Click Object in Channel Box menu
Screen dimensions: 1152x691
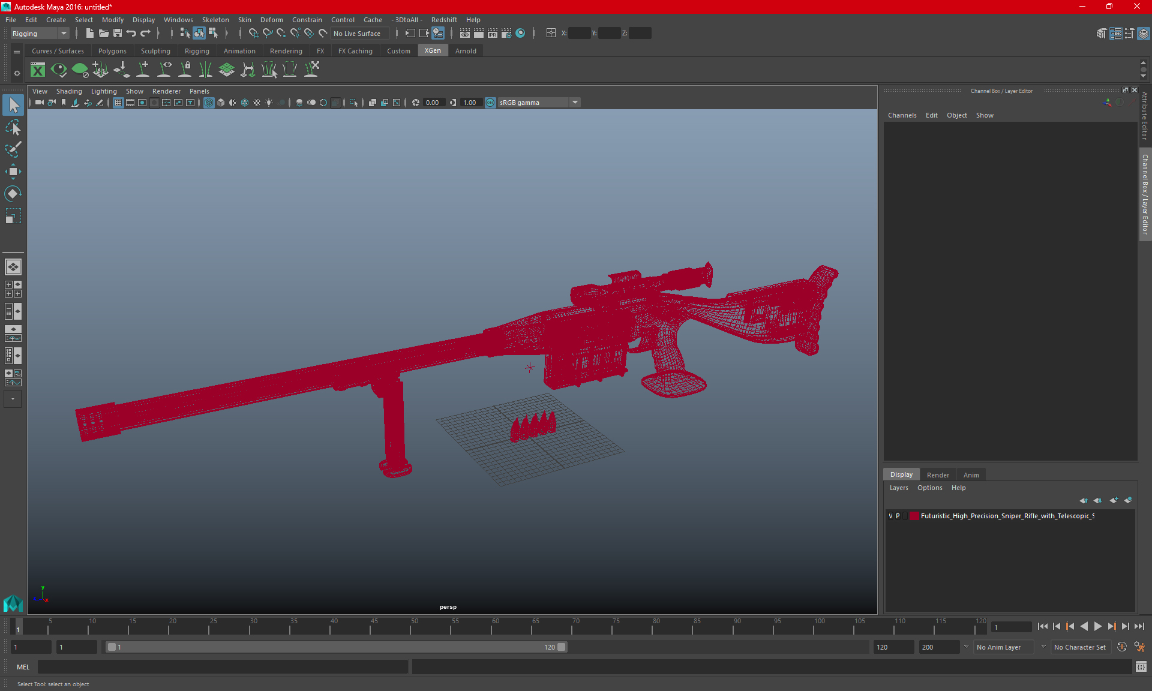956,115
